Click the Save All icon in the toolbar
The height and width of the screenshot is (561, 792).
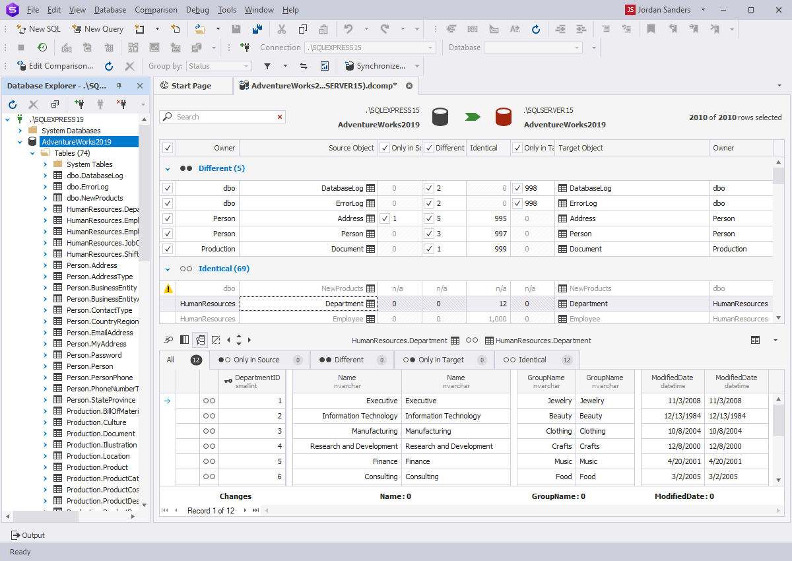coord(257,29)
